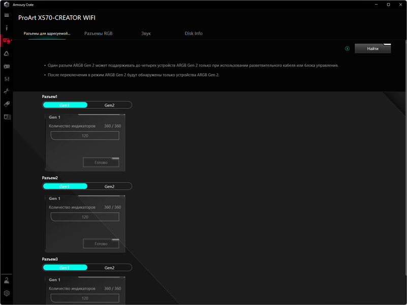Open the News display icon in the sidebar
Viewport: 407px width, 305px height.
(x=7, y=117)
